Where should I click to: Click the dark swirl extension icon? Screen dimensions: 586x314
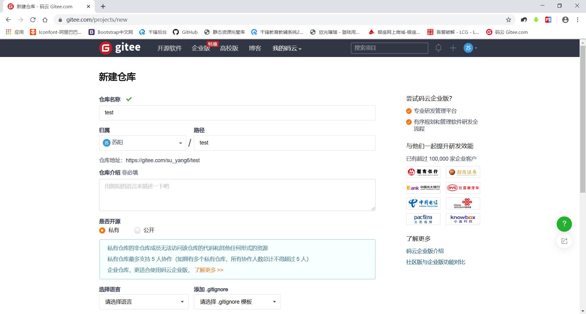click(x=524, y=20)
